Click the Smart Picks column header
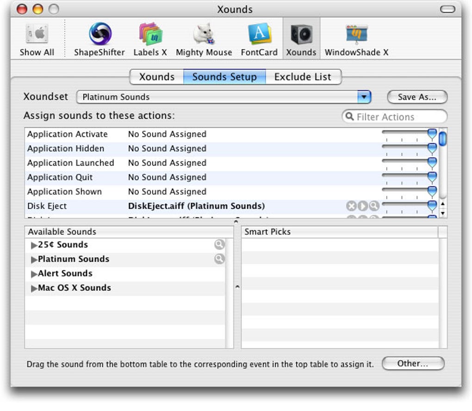 tap(340, 232)
